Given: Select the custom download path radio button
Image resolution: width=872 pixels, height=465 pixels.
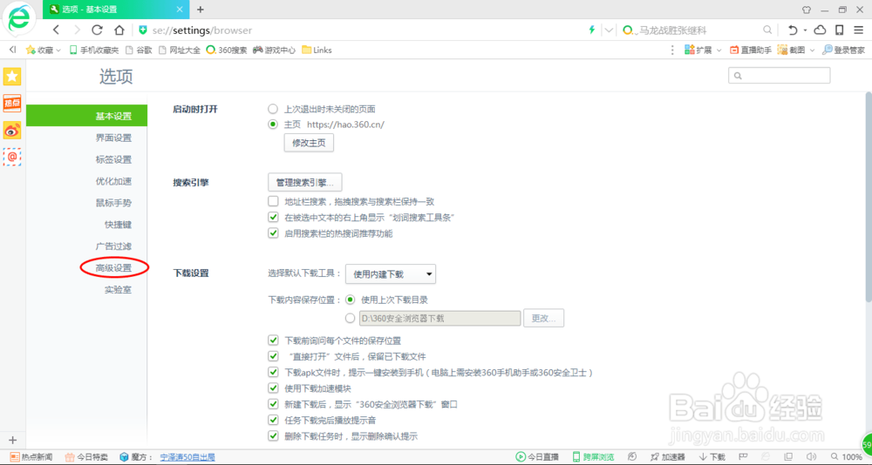Looking at the screenshot, I should click(350, 319).
